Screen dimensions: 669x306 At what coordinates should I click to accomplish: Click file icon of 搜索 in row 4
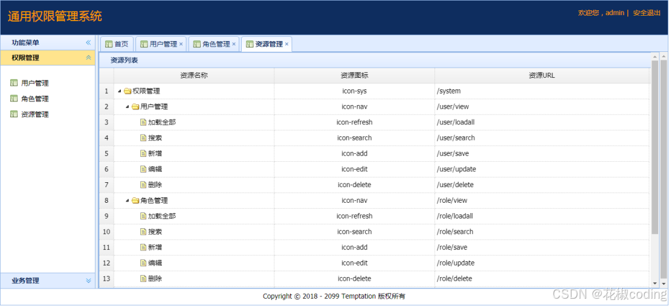coord(143,138)
